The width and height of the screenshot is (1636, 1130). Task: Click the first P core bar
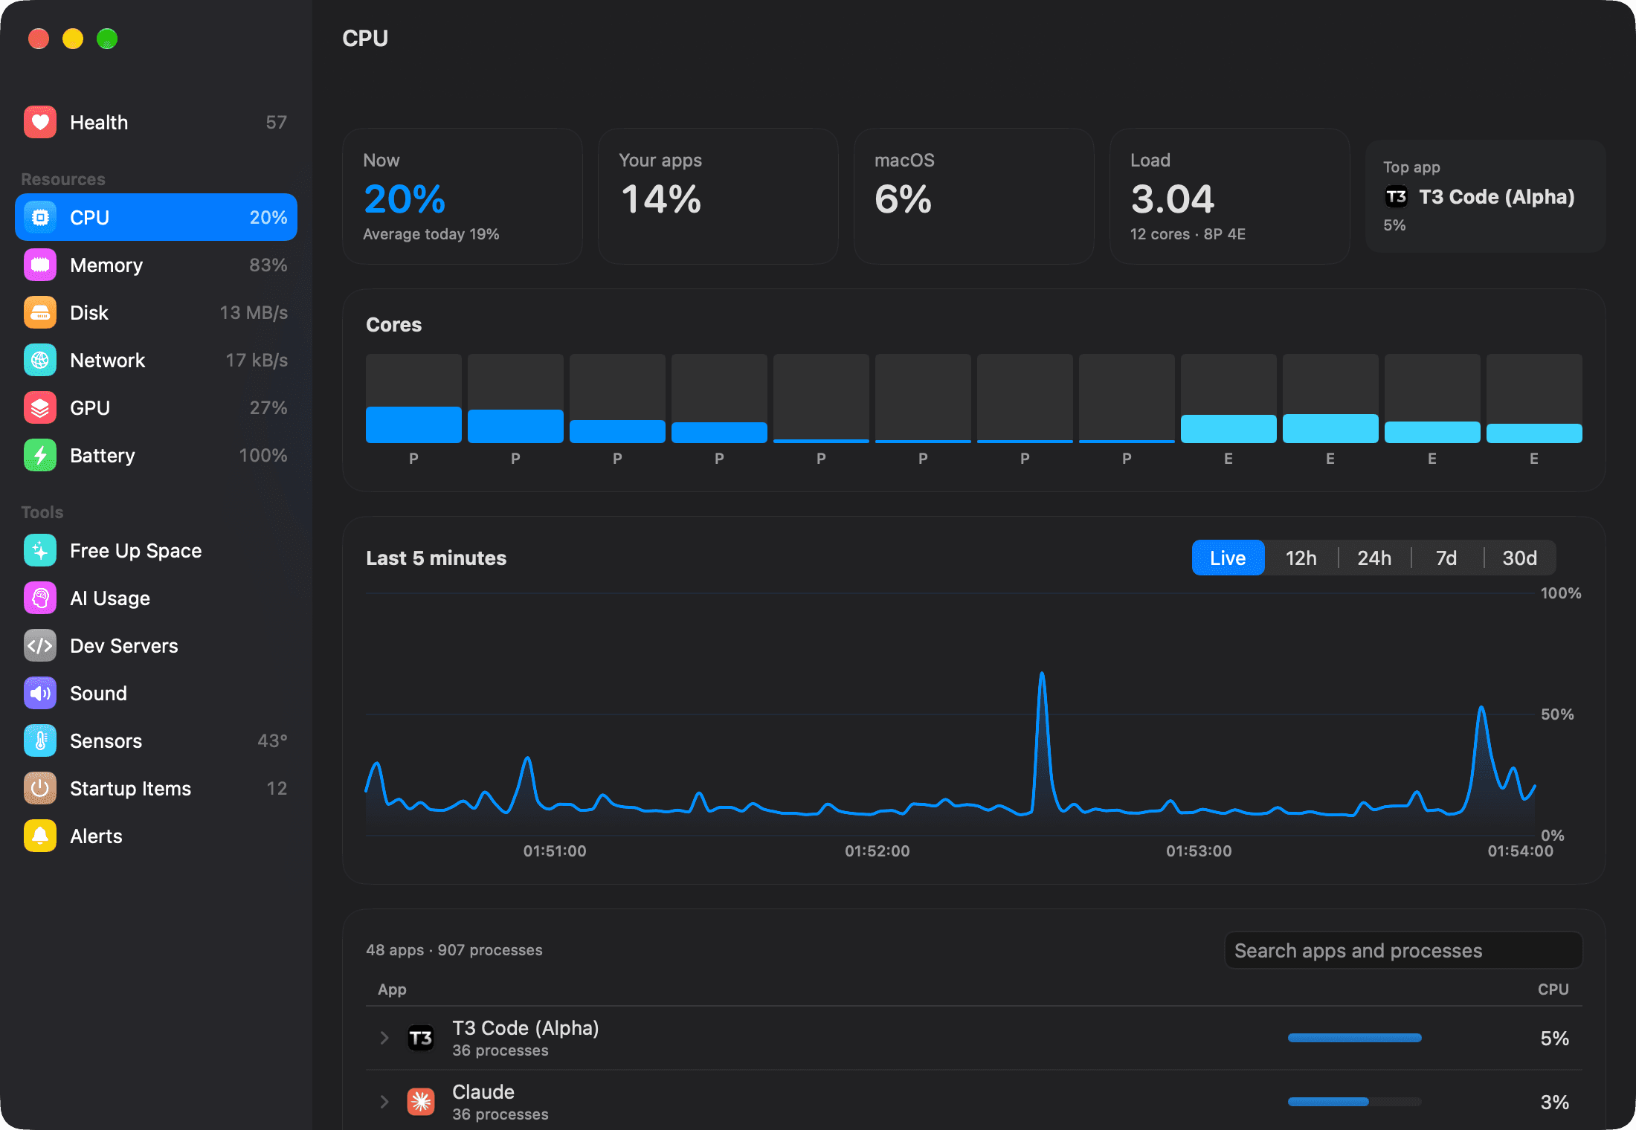pos(413,398)
